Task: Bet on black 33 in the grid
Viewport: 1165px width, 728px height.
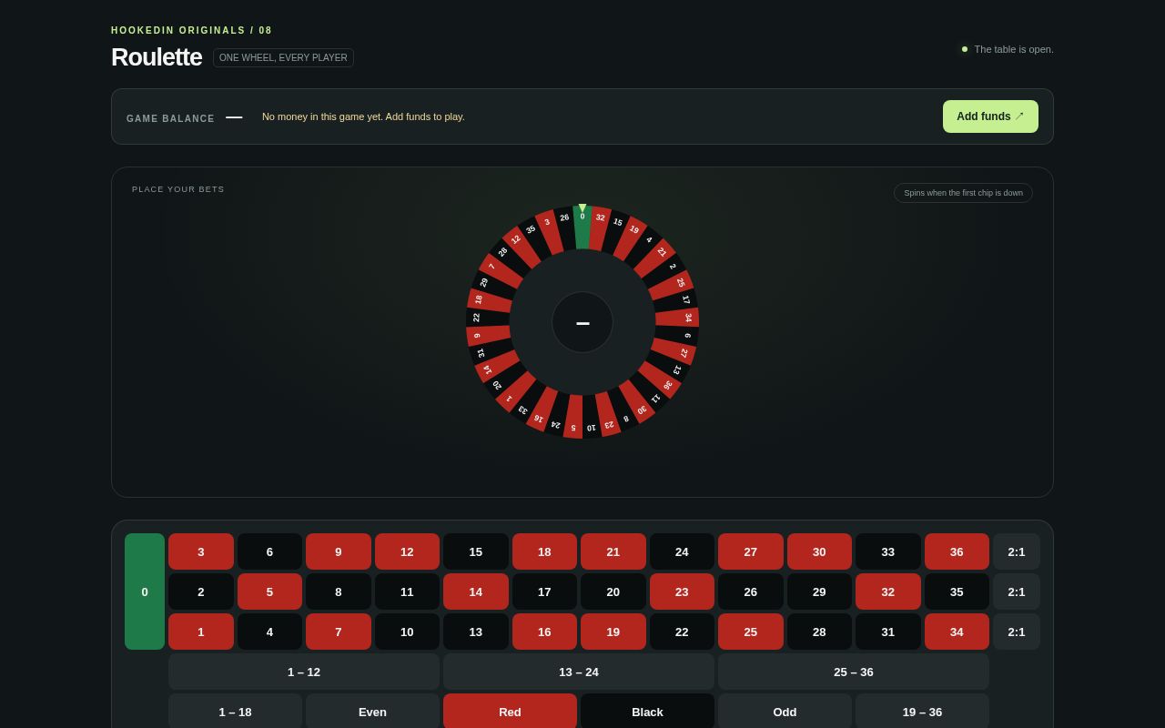Action: [x=888, y=551]
